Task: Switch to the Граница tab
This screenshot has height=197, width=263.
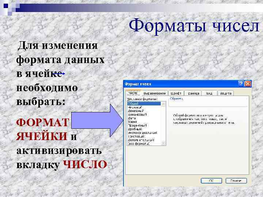Action: 193,93
